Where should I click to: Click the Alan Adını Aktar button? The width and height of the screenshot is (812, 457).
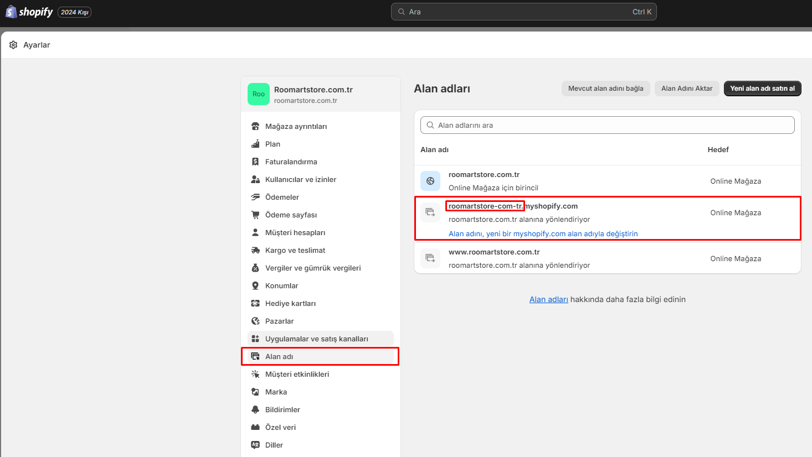[x=687, y=89]
